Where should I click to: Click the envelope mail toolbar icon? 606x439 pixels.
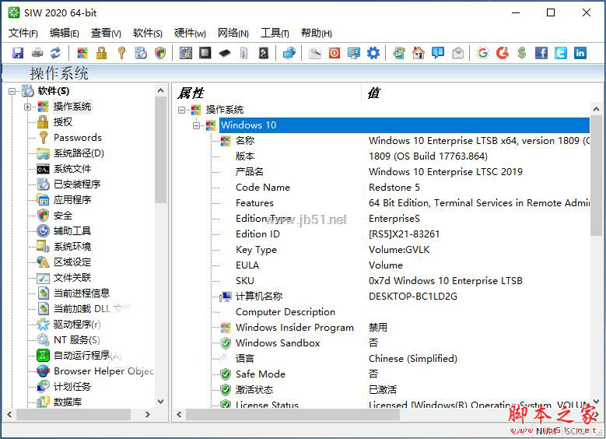pos(457,53)
